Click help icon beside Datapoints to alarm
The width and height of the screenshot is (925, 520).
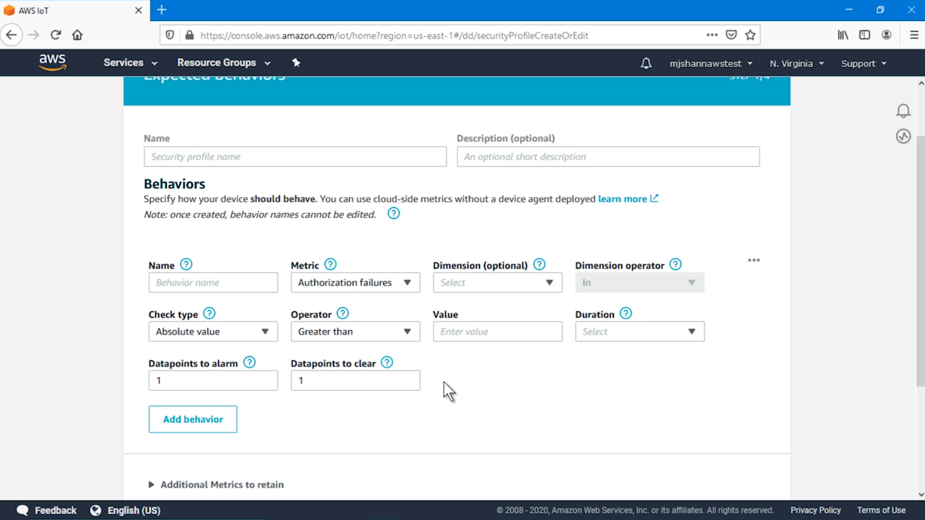point(249,363)
